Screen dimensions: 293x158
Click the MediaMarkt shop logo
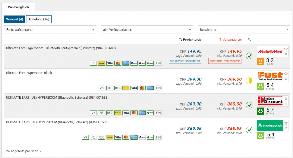click(270, 52)
